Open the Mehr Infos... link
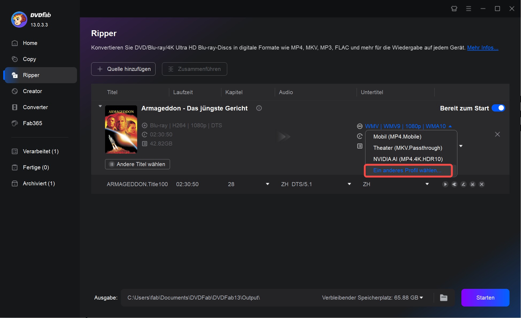The image size is (521, 318). pos(483,48)
